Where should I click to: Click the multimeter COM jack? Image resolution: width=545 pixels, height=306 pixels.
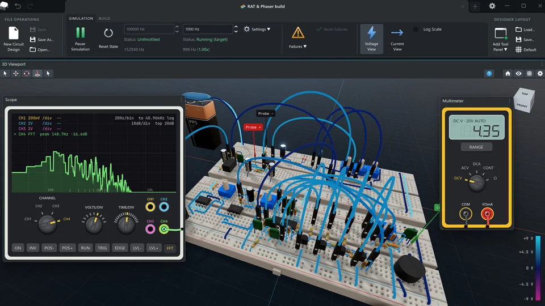click(x=466, y=214)
